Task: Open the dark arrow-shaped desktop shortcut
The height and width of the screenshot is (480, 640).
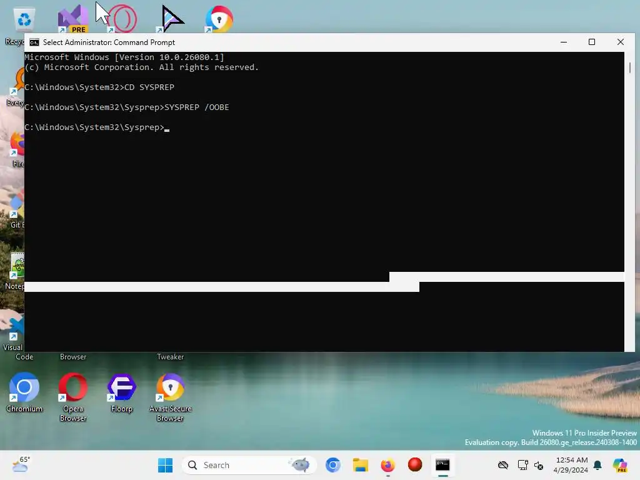Action: pos(171,19)
